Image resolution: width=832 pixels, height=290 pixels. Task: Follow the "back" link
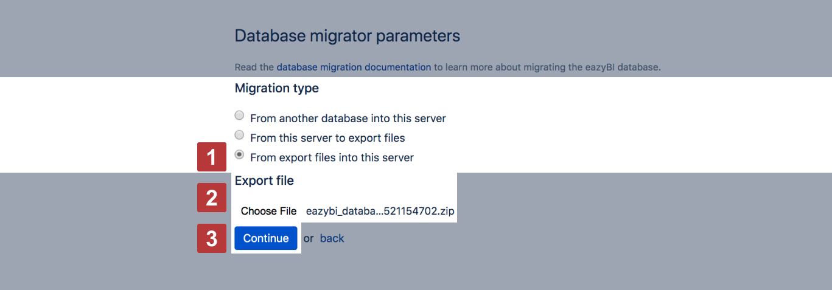pos(332,238)
